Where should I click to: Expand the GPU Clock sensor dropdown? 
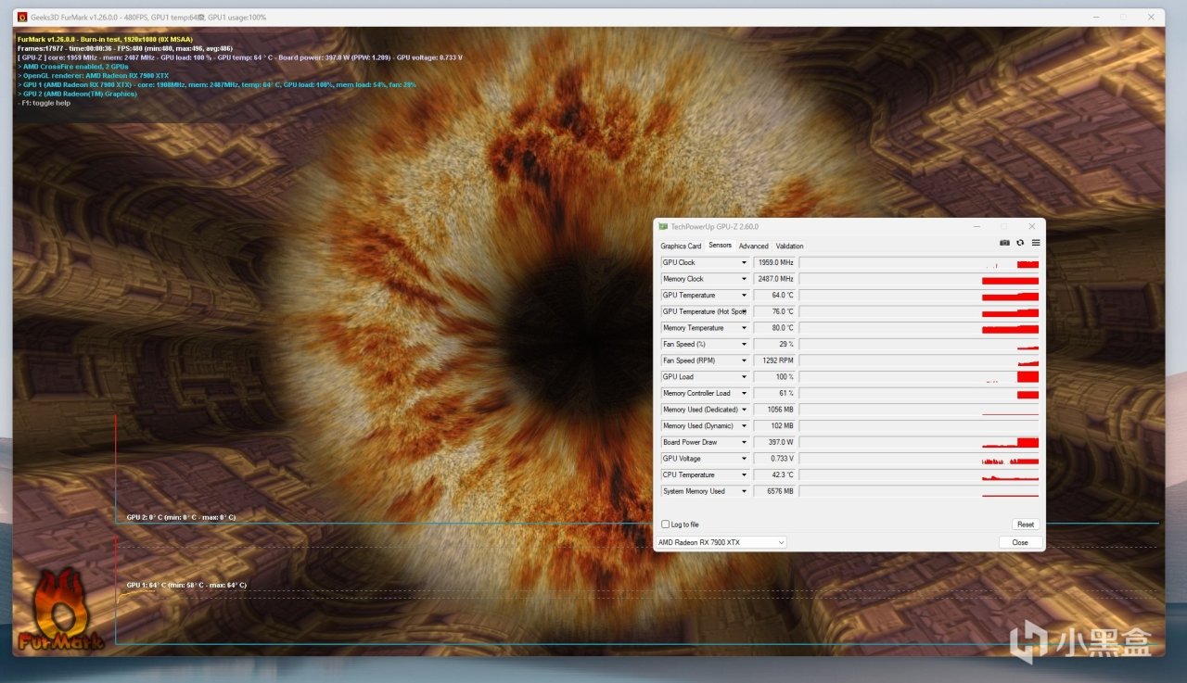pyautogui.click(x=744, y=263)
